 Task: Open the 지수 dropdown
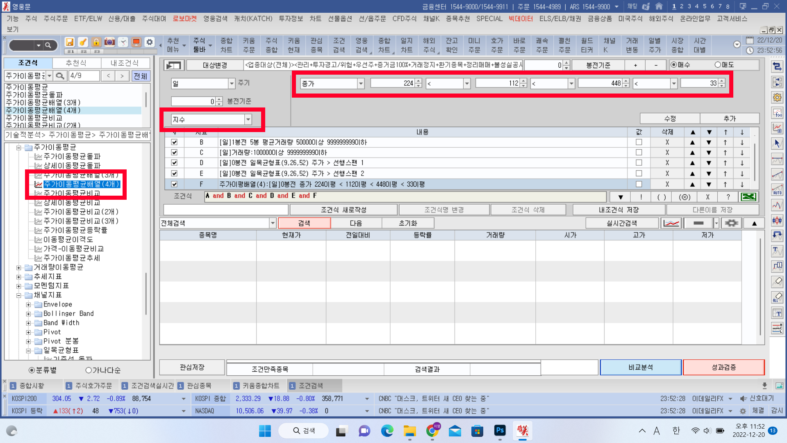pyautogui.click(x=248, y=119)
